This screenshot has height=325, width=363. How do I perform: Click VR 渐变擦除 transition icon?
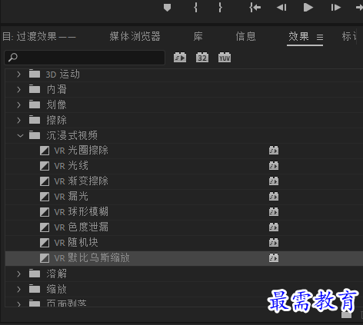45,181
